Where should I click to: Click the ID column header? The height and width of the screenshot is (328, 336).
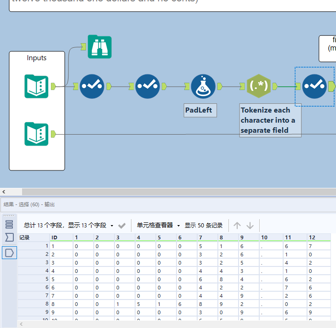(61, 238)
